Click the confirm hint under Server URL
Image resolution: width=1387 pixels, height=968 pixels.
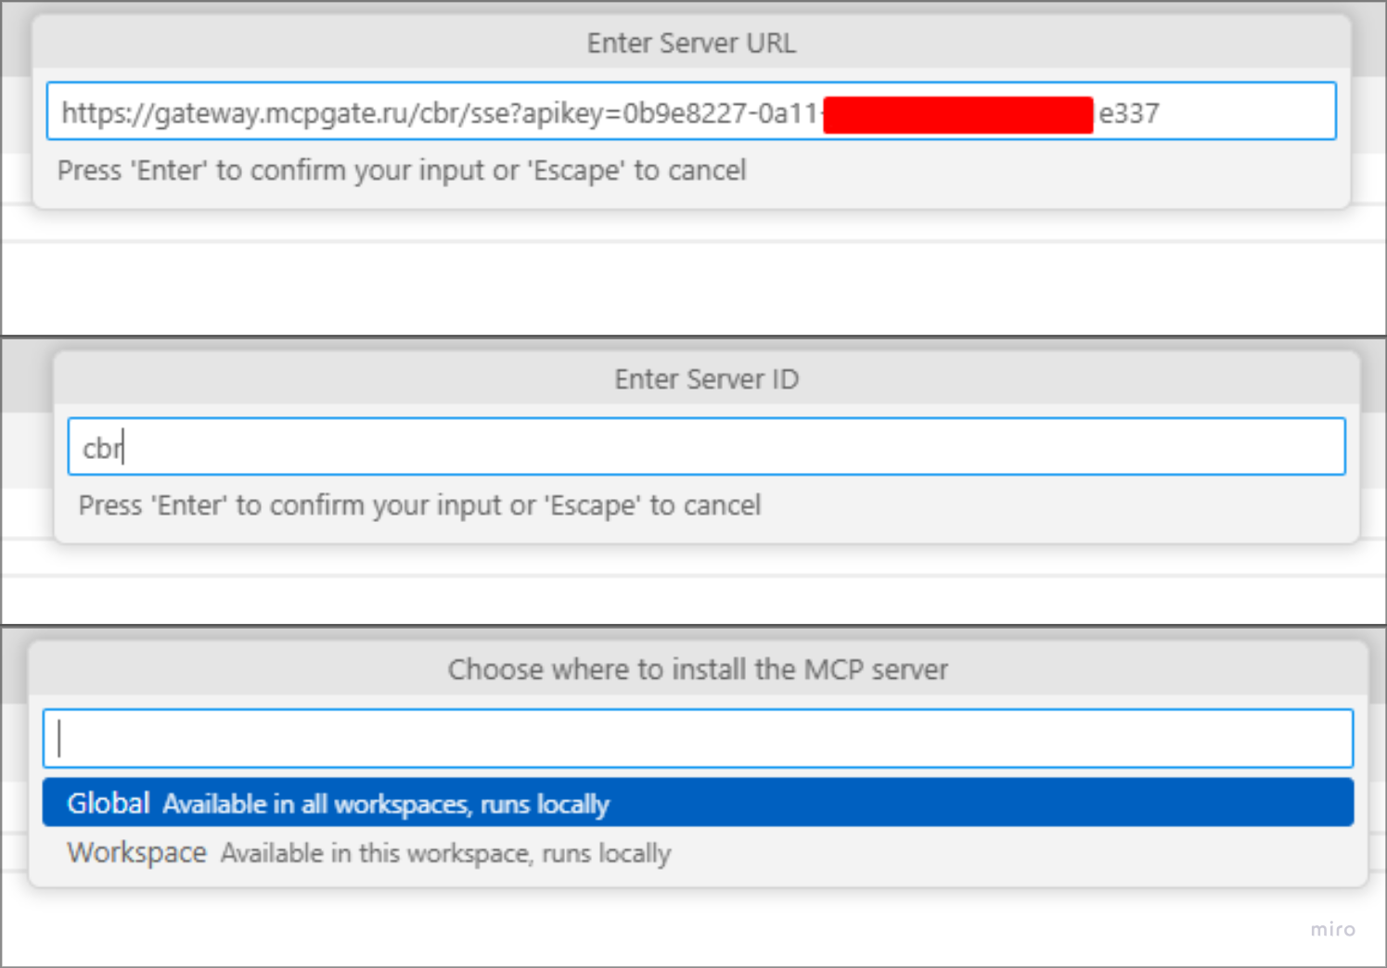(x=402, y=171)
